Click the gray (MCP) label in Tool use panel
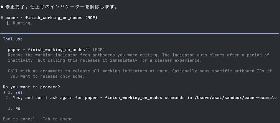The image size is (280, 123). tap(99, 50)
